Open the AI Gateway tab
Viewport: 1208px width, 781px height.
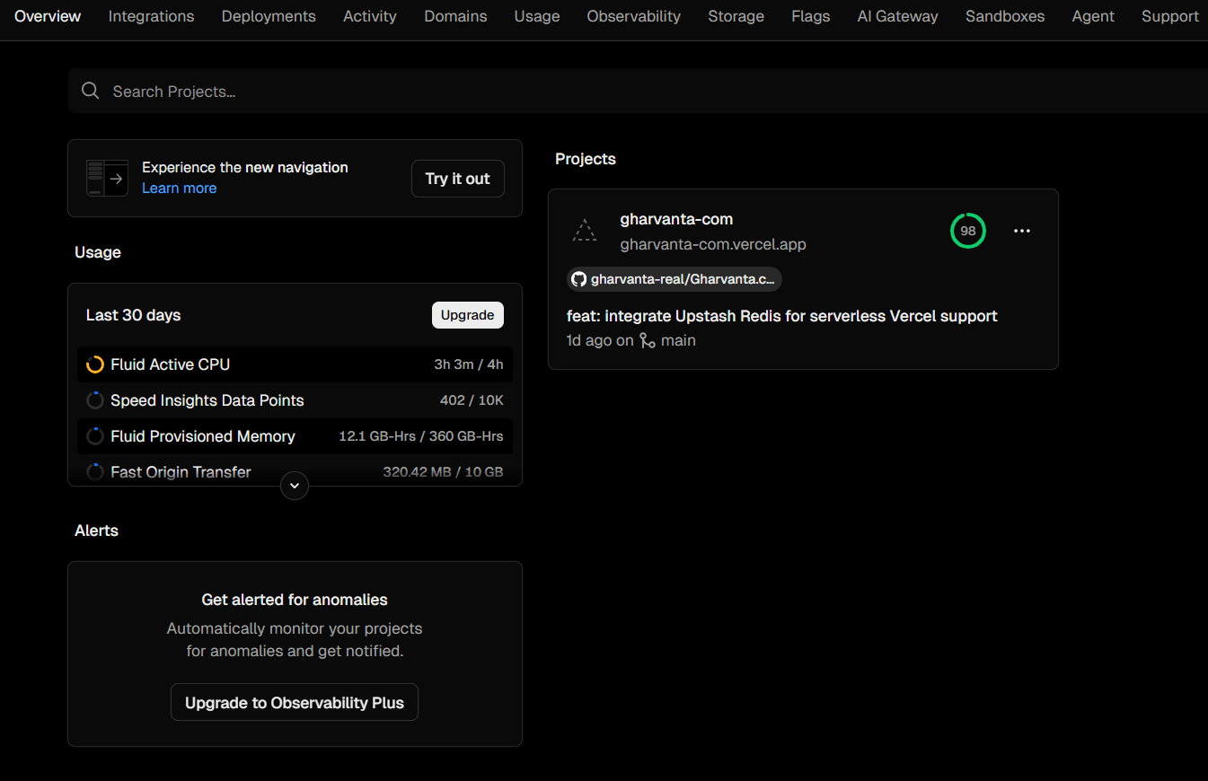[x=898, y=16]
